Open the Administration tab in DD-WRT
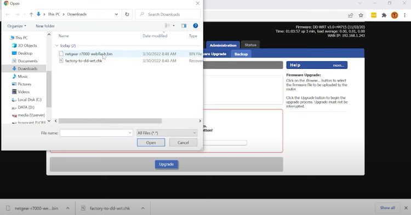 (x=223, y=45)
